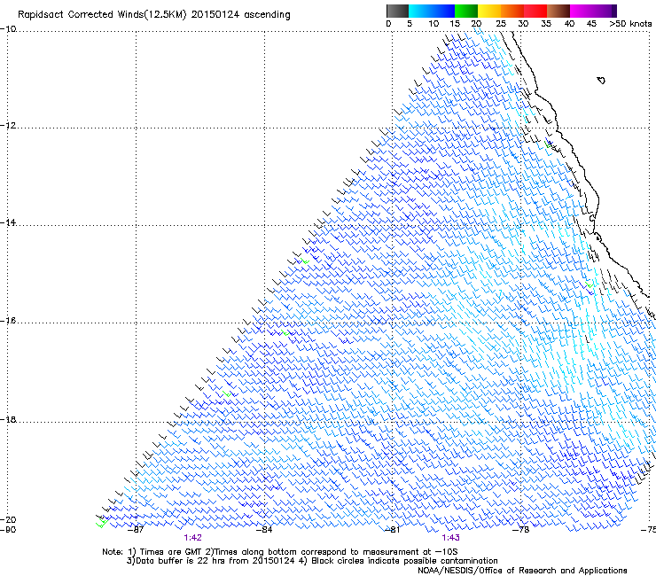Click the purple '1:43' swath time label
The image size is (656, 576).
450,538
